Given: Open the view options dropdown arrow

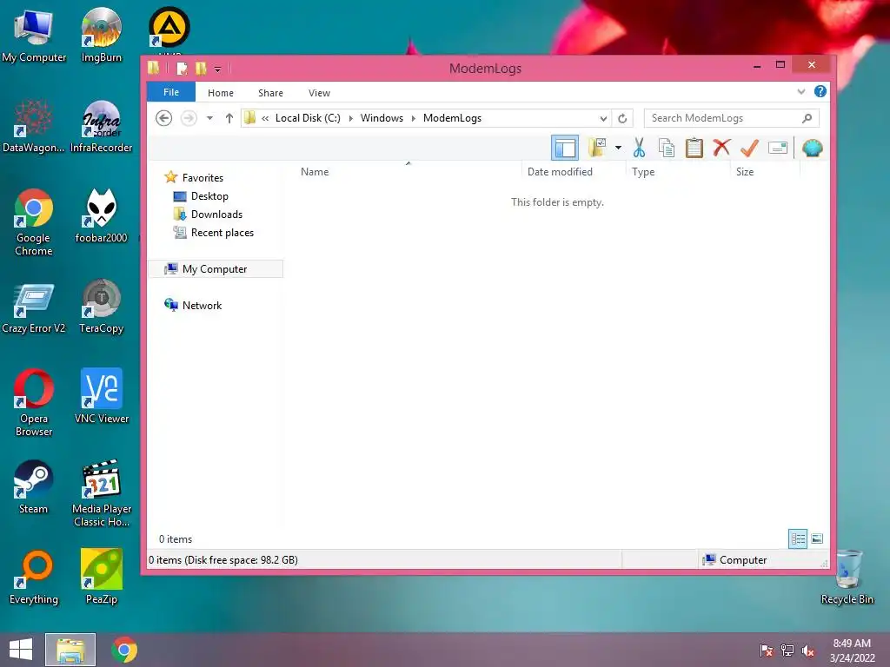Looking at the screenshot, I should [618, 148].
